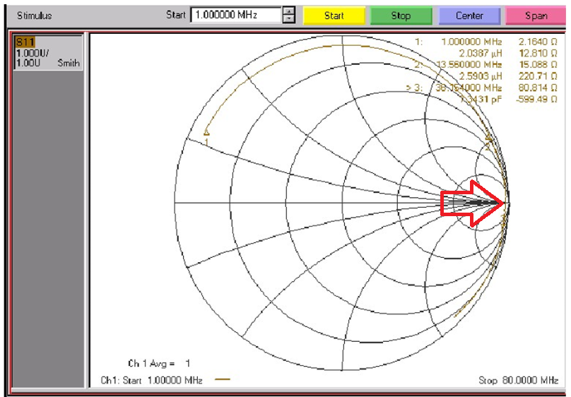Decrease Start frequency with down stepper arrow
The image size is (571, 397).
click(289, 19)
